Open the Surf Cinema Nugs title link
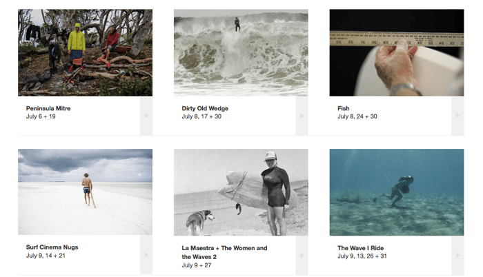The width and height of the screenshot is (483, 277). click(x=52, y=247)
